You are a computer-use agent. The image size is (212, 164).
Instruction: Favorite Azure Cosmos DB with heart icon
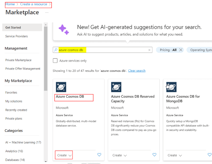tap(99, 155)
